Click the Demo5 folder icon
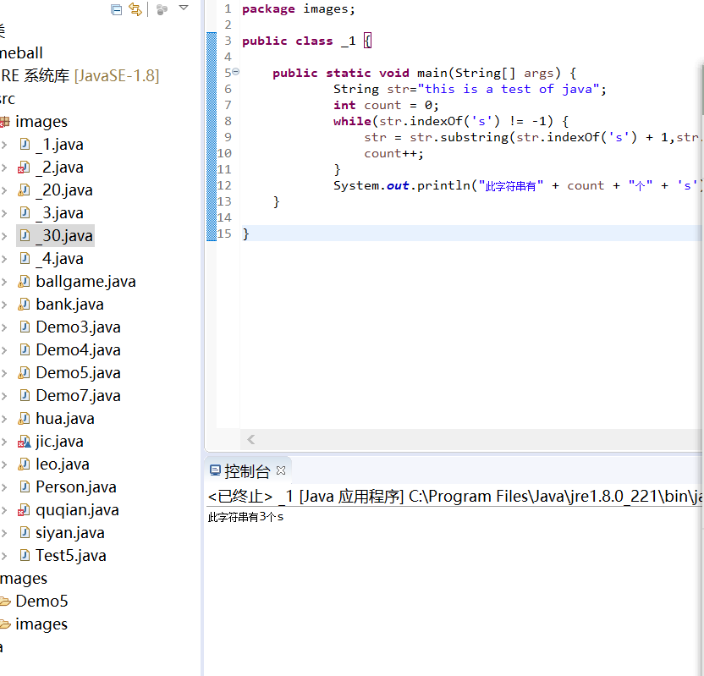The height and width of the screenshot is (676, 704). click(5, 601)
